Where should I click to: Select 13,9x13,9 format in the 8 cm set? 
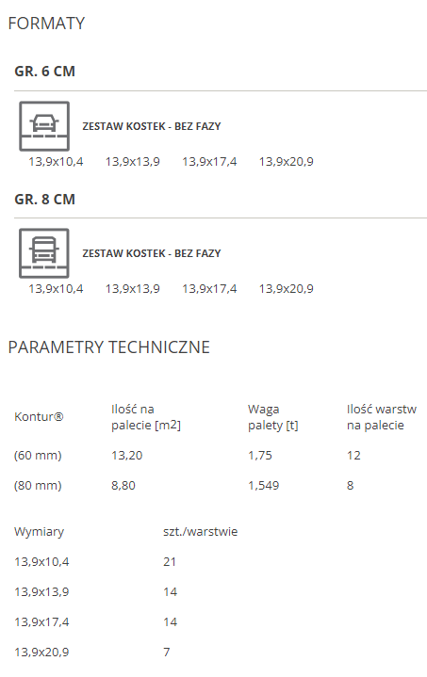tap(133, 289)
